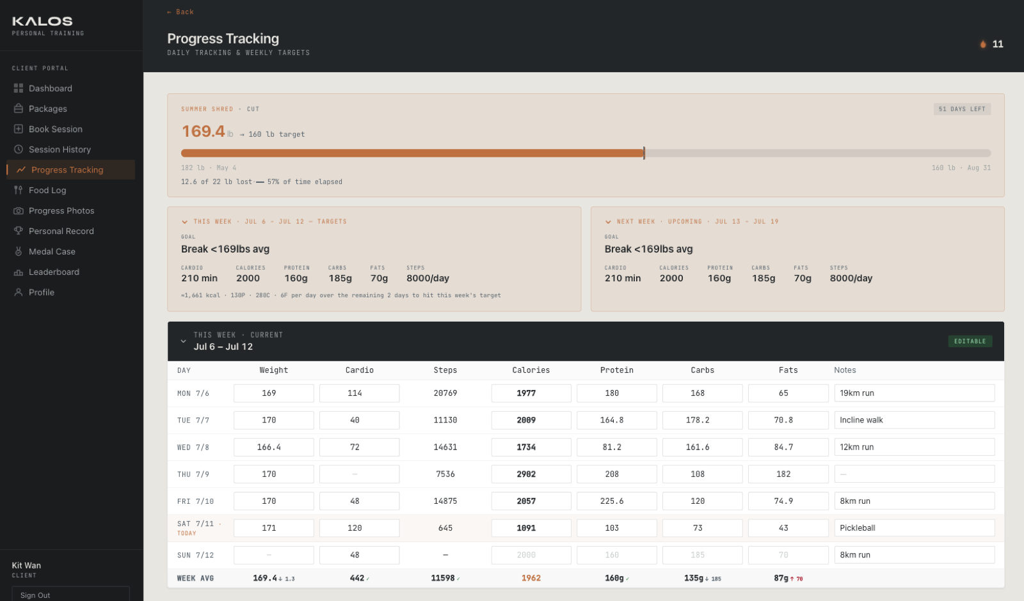
Task: Edit Tuesday's notes Incline walk
Action: (x=915, y=420)
